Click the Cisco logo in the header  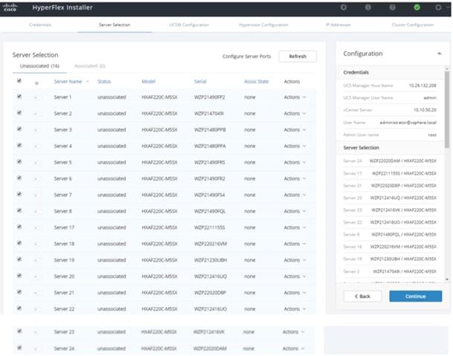tap(10, 7)
